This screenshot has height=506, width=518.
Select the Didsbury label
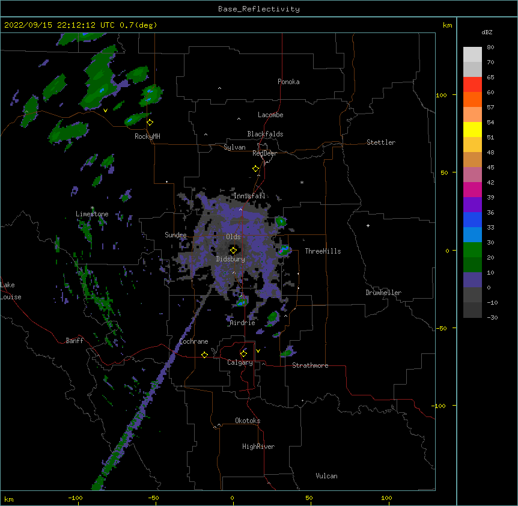point(230,259)
